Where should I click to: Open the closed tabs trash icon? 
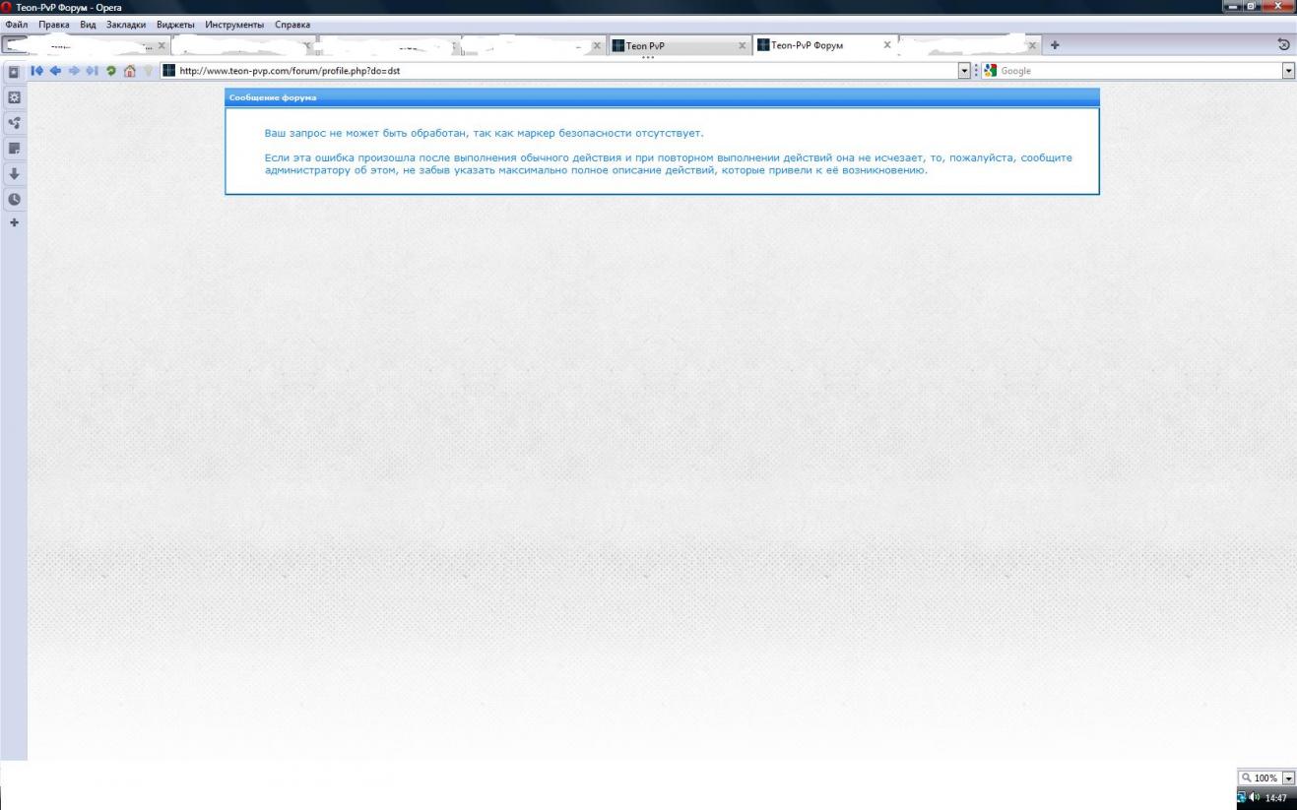[x=1283, y=45]
